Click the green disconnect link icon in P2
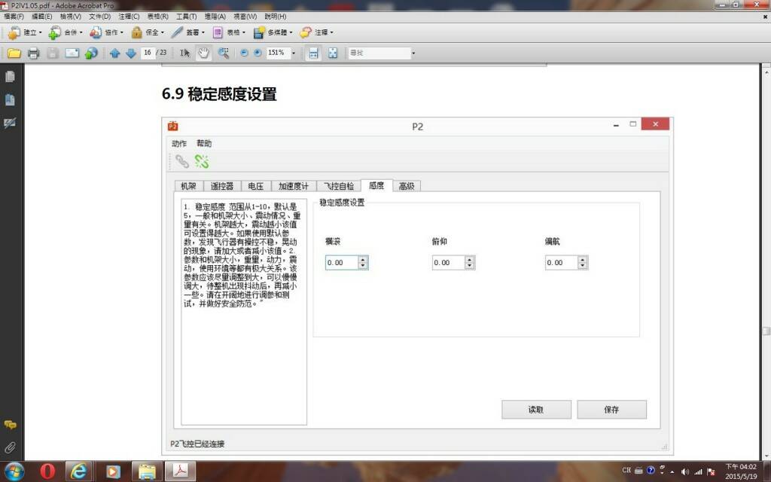The width and height of the screenshot is (771, 482). (x=202, y=161)
